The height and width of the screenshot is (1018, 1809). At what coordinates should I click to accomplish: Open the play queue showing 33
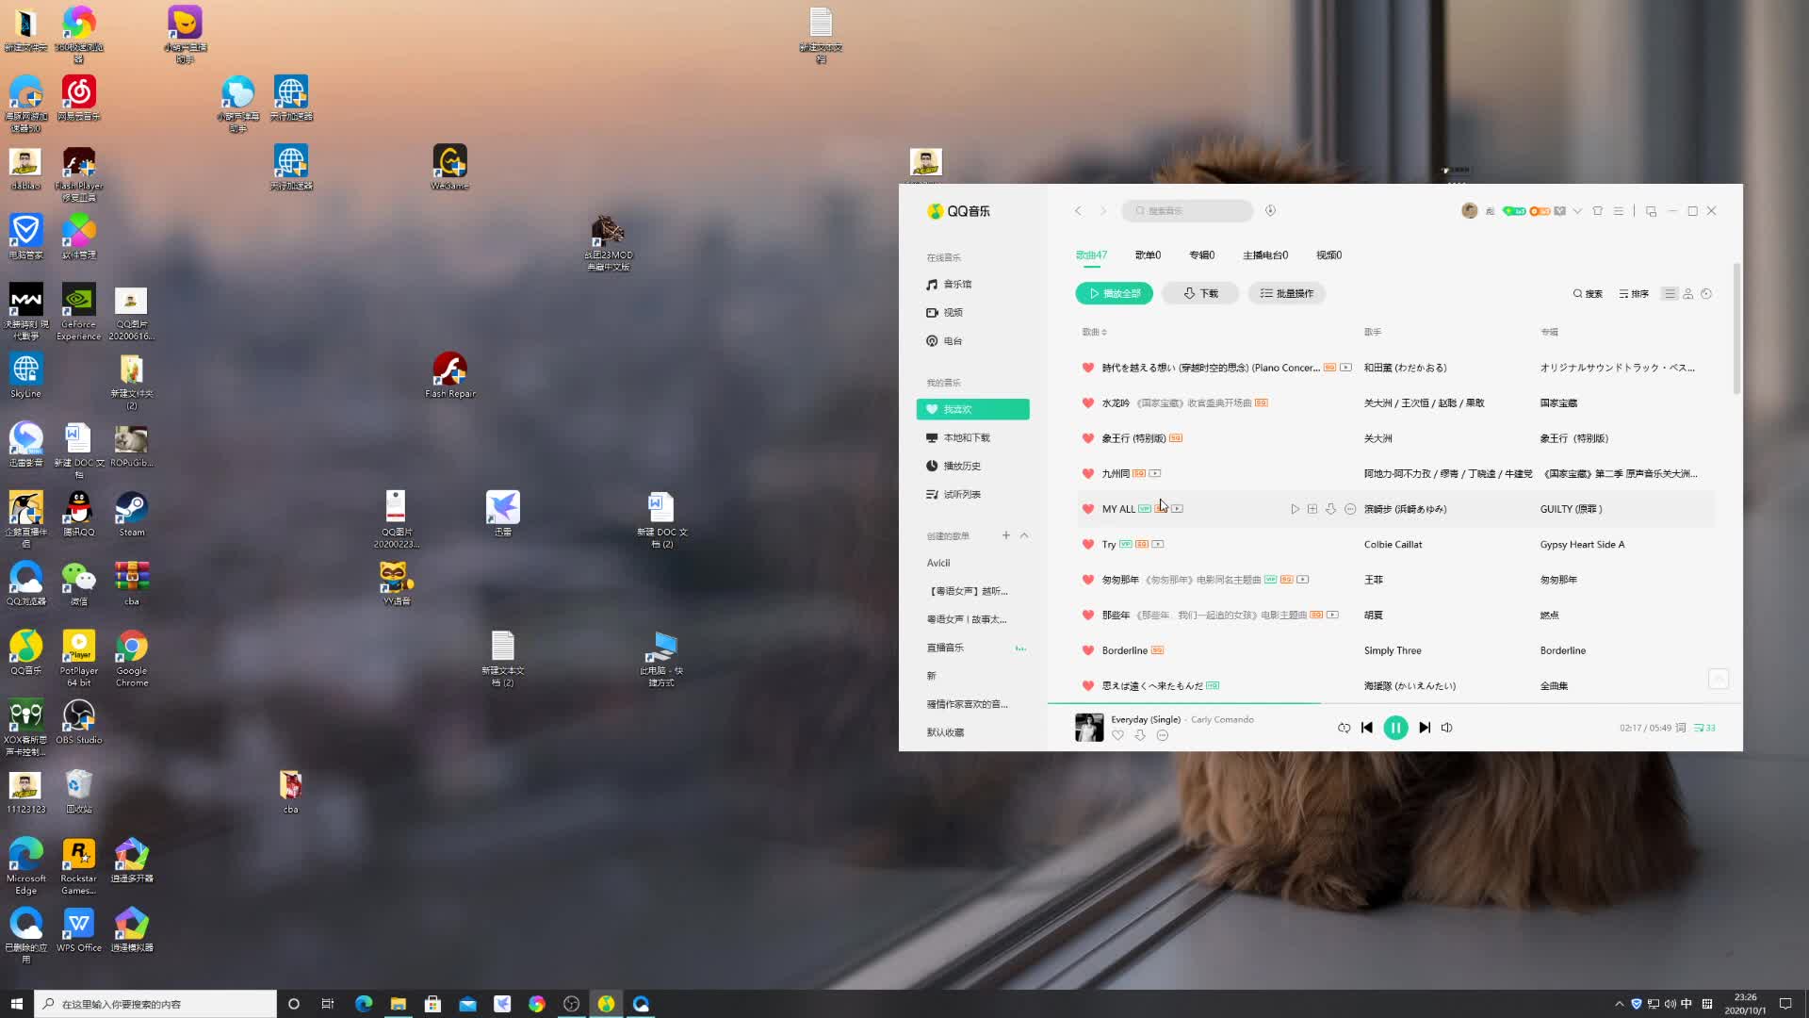tap(1704, 728)
